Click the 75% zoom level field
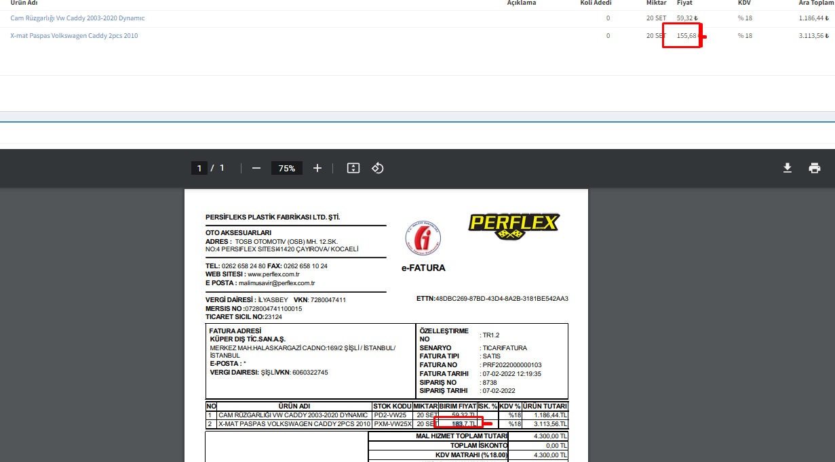 (x=286, y=168)
